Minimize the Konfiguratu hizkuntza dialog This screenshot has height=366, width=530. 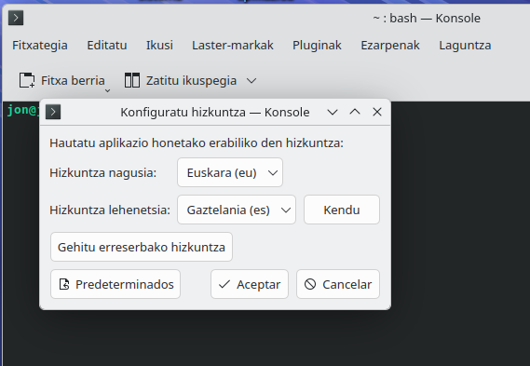(x=333, y=112)
